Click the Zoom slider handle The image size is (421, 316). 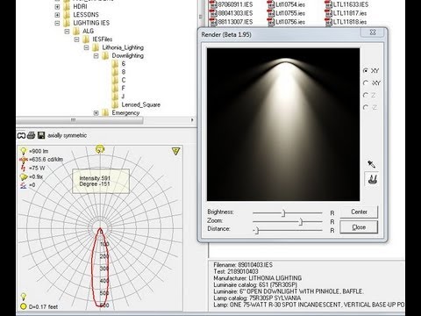tap(301, 222)
